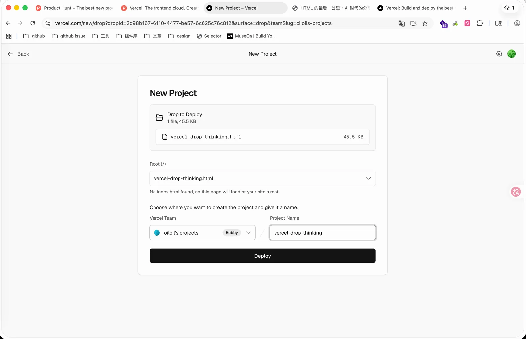Switch to Vercel Build and deploy tab
The height and width of the screenshot is (339, 526).
click(417, 8)
